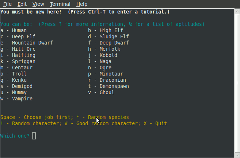
Task: Click the terminal's right-edge vertical scrollbar
Action: click(x=237, y=73)
